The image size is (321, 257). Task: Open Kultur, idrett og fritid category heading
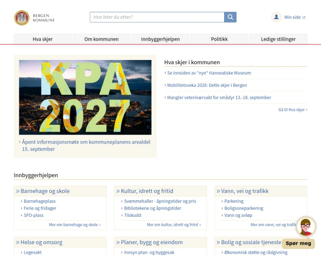(147, 191)
